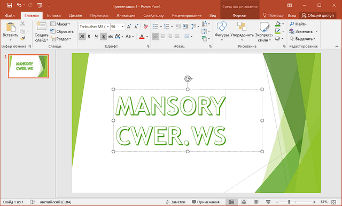The height and width of the screenshot is (206, 342).
Task: Toggle text shadow (S)
Action: (103, 36)
